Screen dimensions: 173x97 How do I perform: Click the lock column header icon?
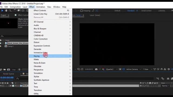tap(8, 83)
